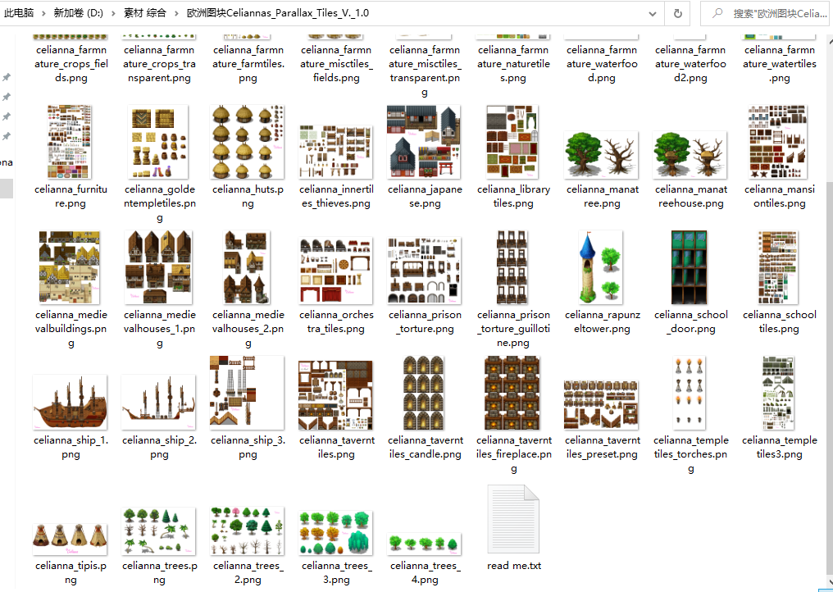Go to 此电脑 in address bar
The width and height of the screenshot is (833, 592).
pos(19,13)
